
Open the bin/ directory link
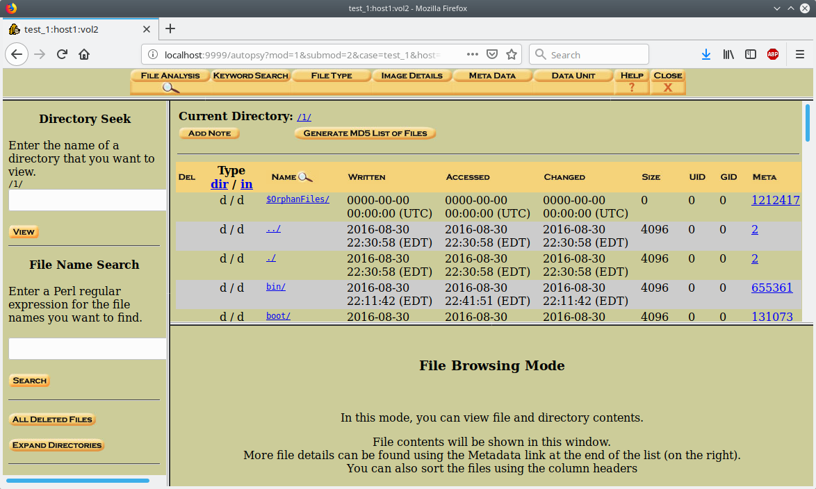point(276,286)
